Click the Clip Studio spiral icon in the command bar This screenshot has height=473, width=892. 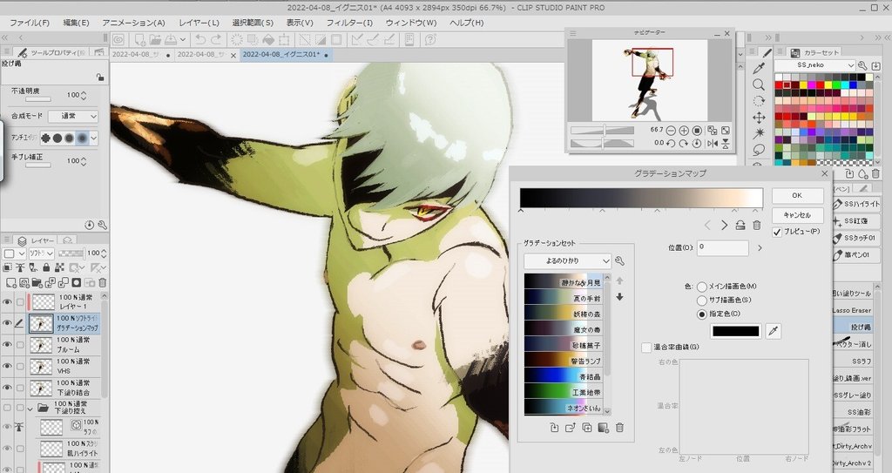(118, 40)
